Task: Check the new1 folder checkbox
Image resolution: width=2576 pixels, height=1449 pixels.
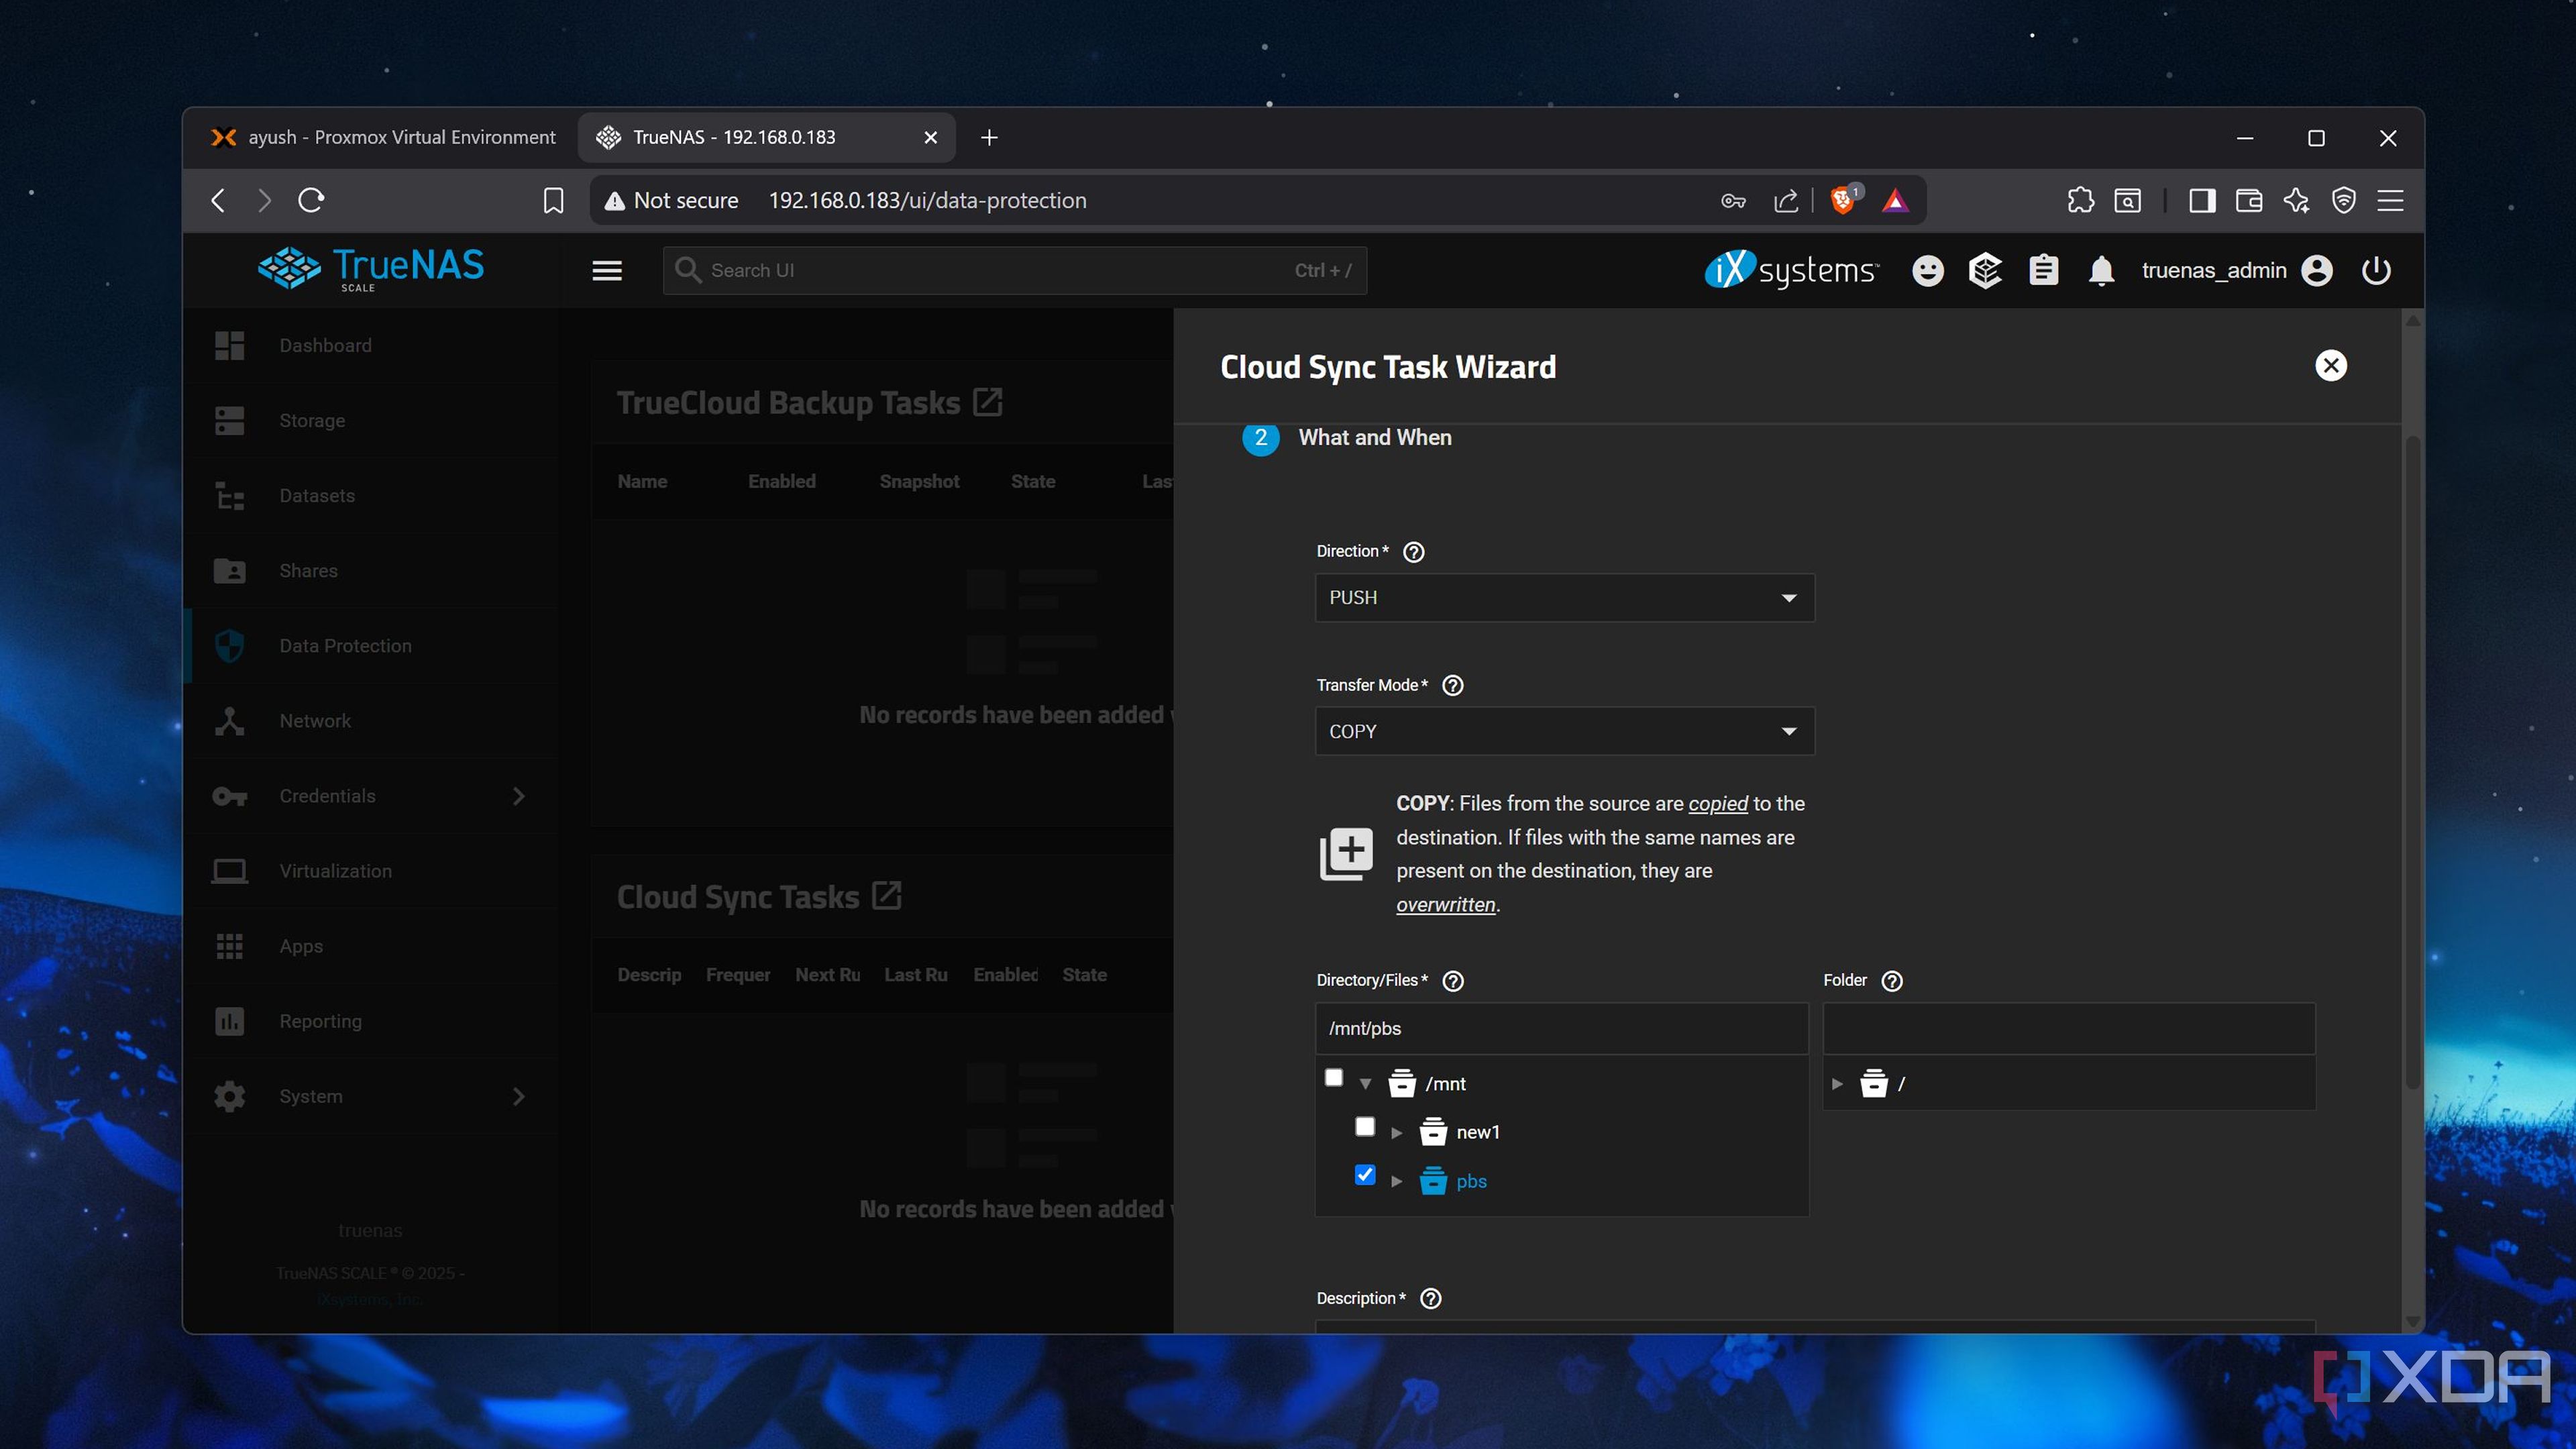Action: tap(1364, 1126)
